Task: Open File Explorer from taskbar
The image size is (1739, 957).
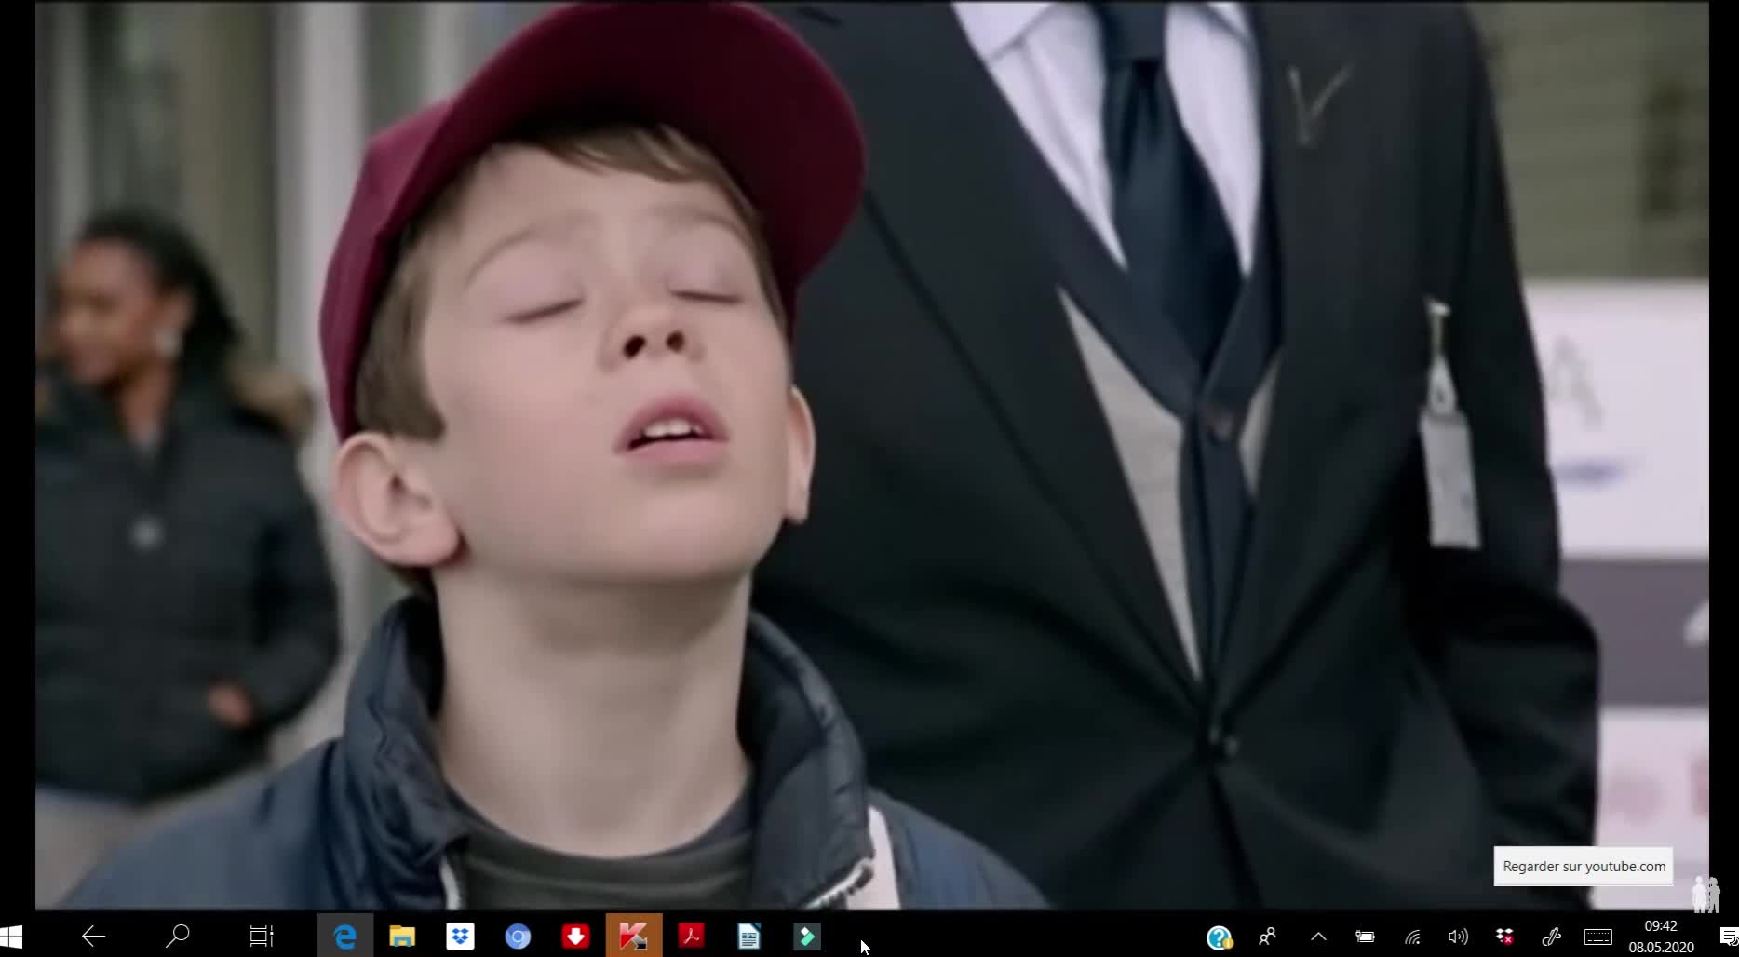Action: [402, 937]
